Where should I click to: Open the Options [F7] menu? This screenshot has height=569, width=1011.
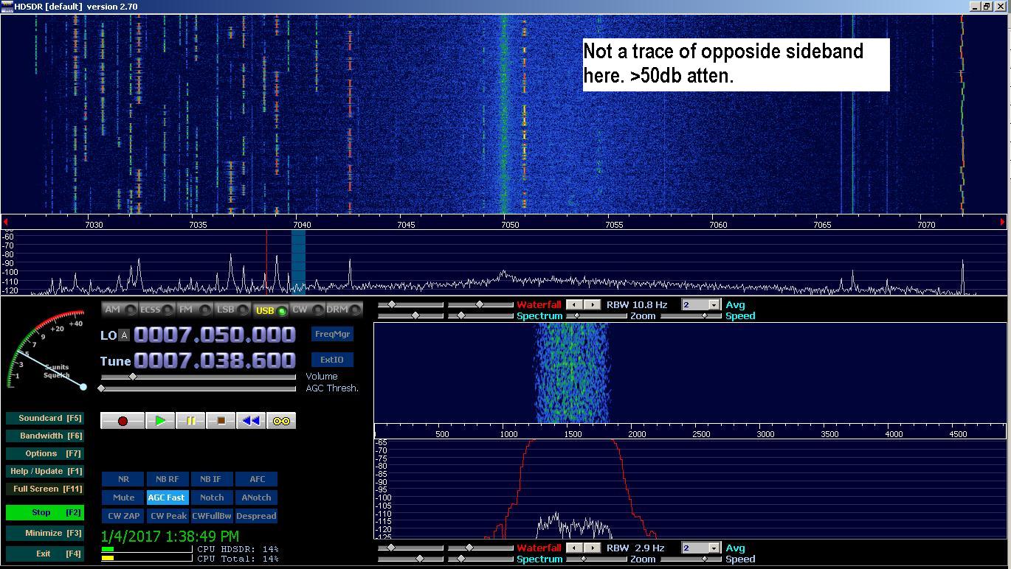click(x=44, y=453)
